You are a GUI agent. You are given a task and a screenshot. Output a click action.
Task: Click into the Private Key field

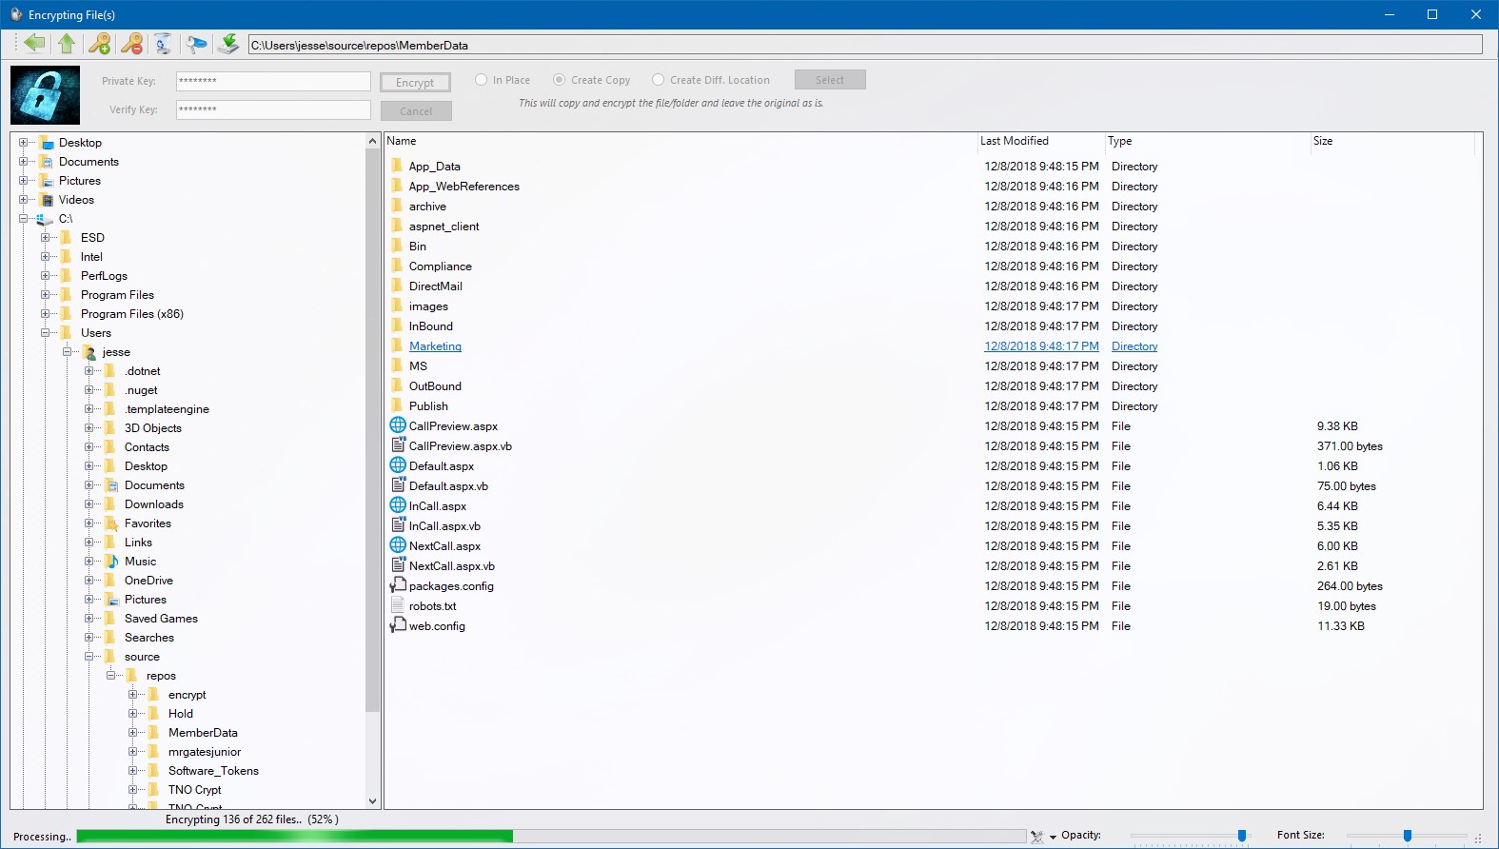pos(273,82)
